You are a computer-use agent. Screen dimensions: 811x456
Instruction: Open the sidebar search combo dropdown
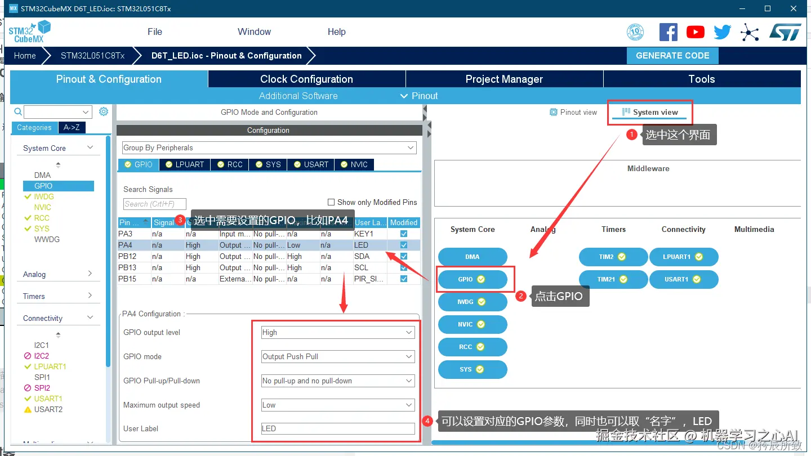tap(86, 112)
